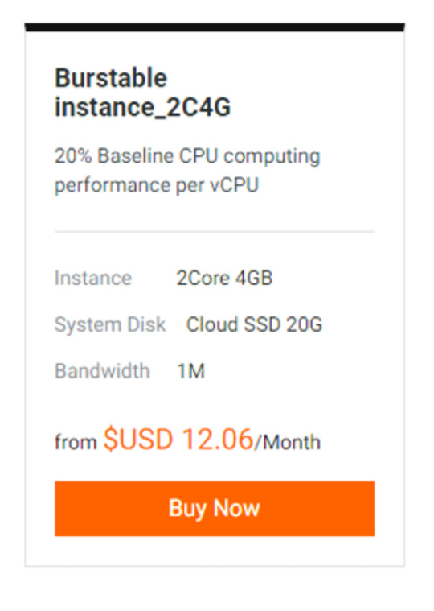Click the Buy Now label text

pyautogui.click(x=215, y=509)
